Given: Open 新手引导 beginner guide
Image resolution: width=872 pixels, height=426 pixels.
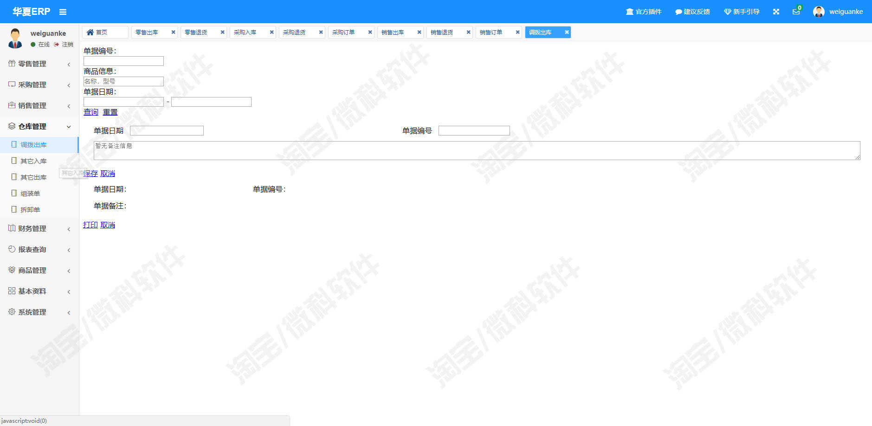Looking at the screenshot, I should pos(742,12).
